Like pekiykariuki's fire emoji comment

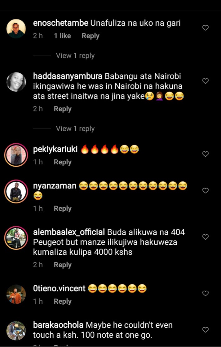pos(206,154)
